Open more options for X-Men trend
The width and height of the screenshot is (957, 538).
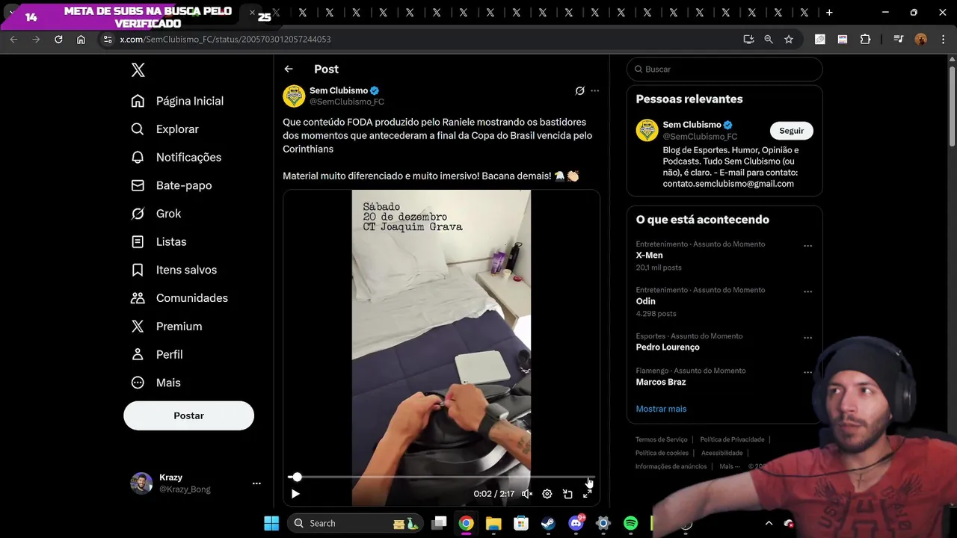click(807, 246)
